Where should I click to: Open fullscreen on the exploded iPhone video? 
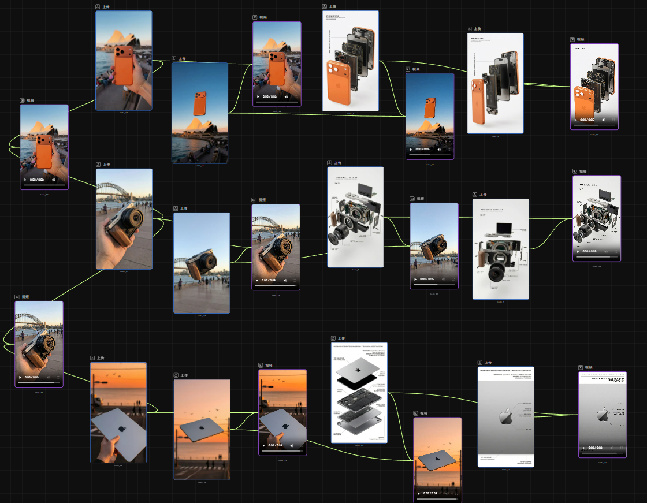pos(612,120)
